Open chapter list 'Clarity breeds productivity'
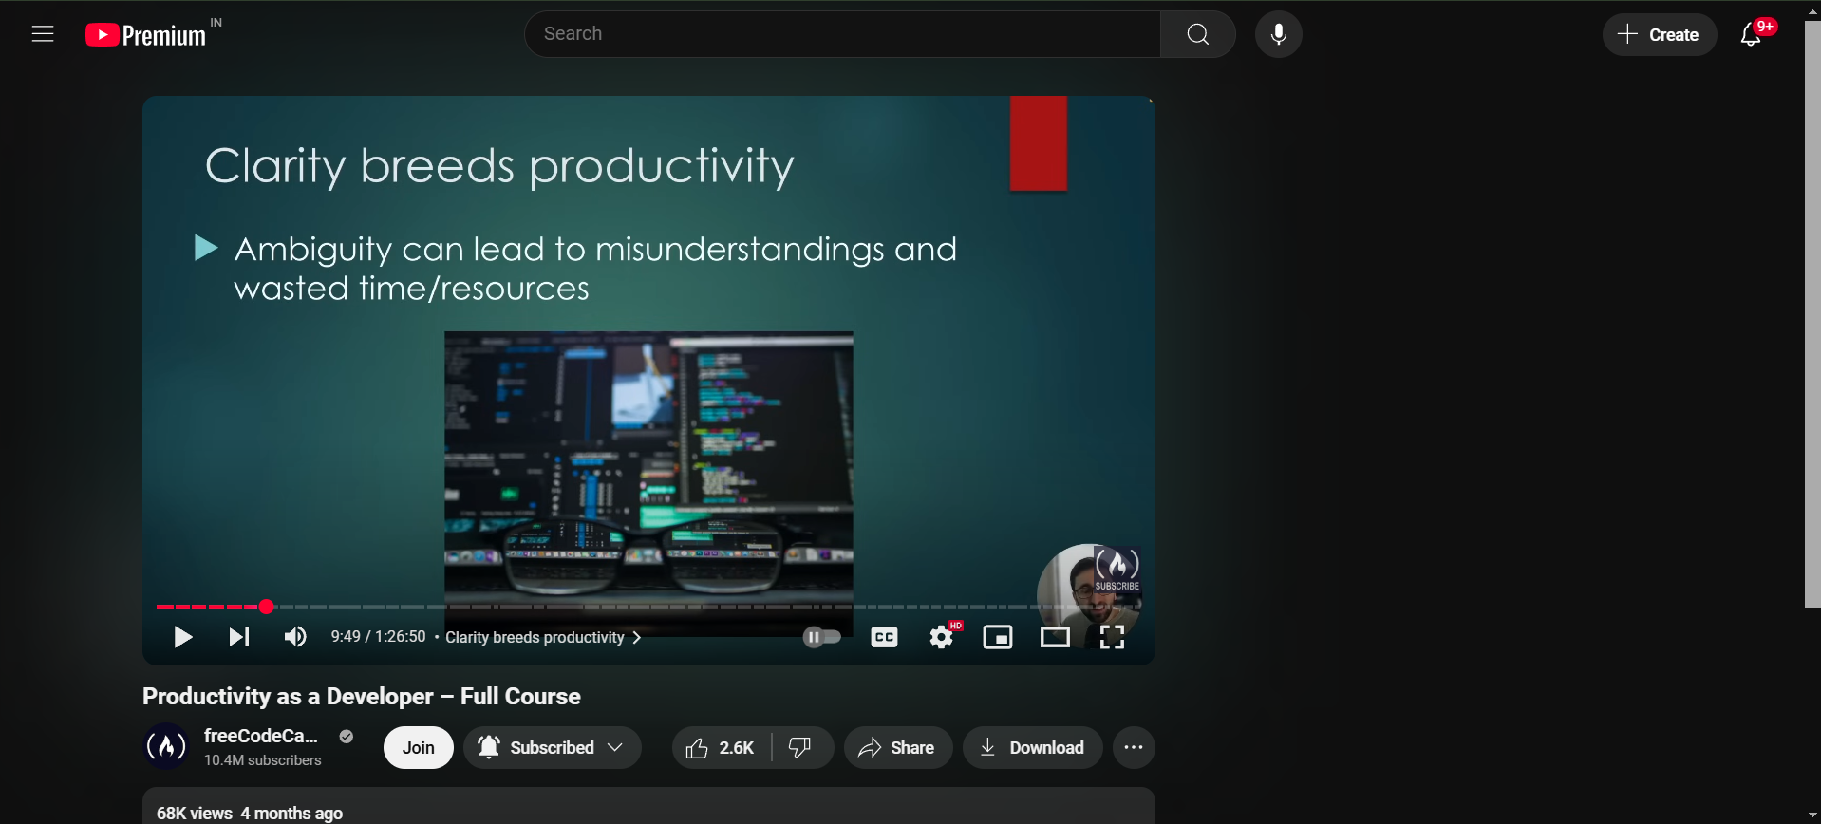The image size is (1821, 824). pyautogui.click(x=543, y=637)
